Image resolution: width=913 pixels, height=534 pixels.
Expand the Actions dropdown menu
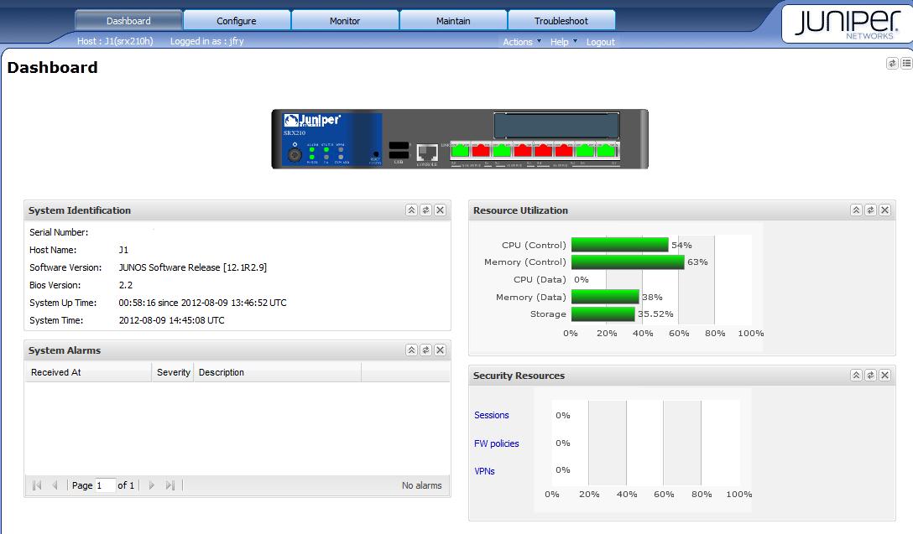522,42
